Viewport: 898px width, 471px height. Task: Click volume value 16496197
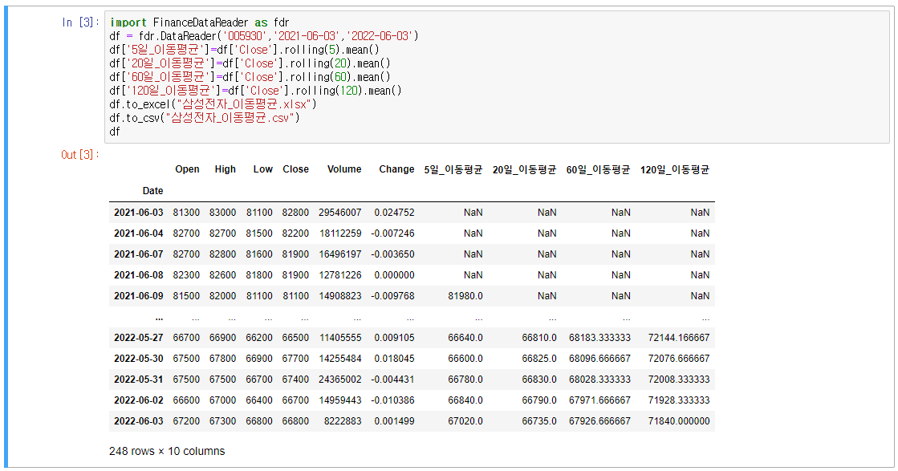pyautogui.click(x=340, y=254)
